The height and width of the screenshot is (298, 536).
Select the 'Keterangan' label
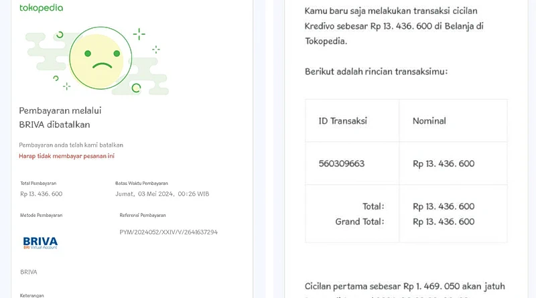(31, 295)
